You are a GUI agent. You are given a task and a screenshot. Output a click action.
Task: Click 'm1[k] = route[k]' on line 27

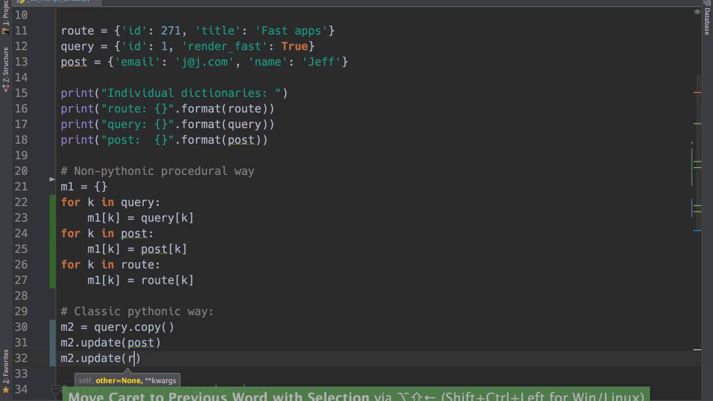pos(140,280)
